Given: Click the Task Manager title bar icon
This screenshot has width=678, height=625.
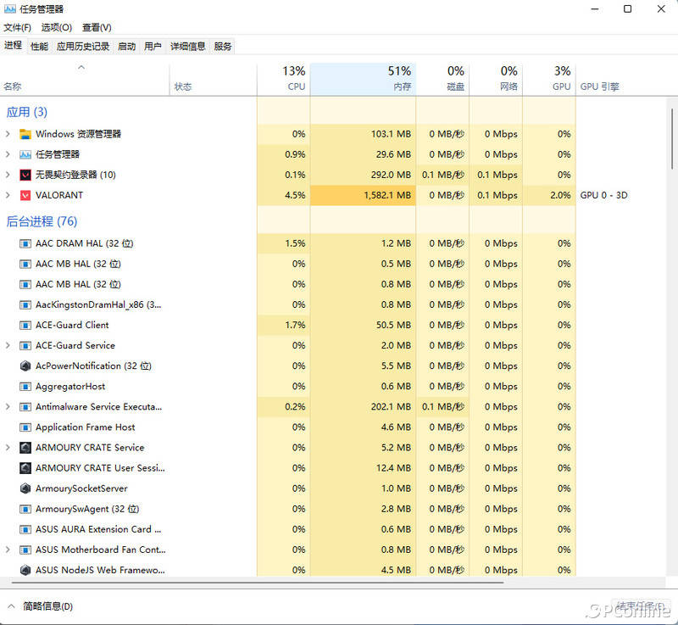Looking at the screenshot, I should coord(10,8).
